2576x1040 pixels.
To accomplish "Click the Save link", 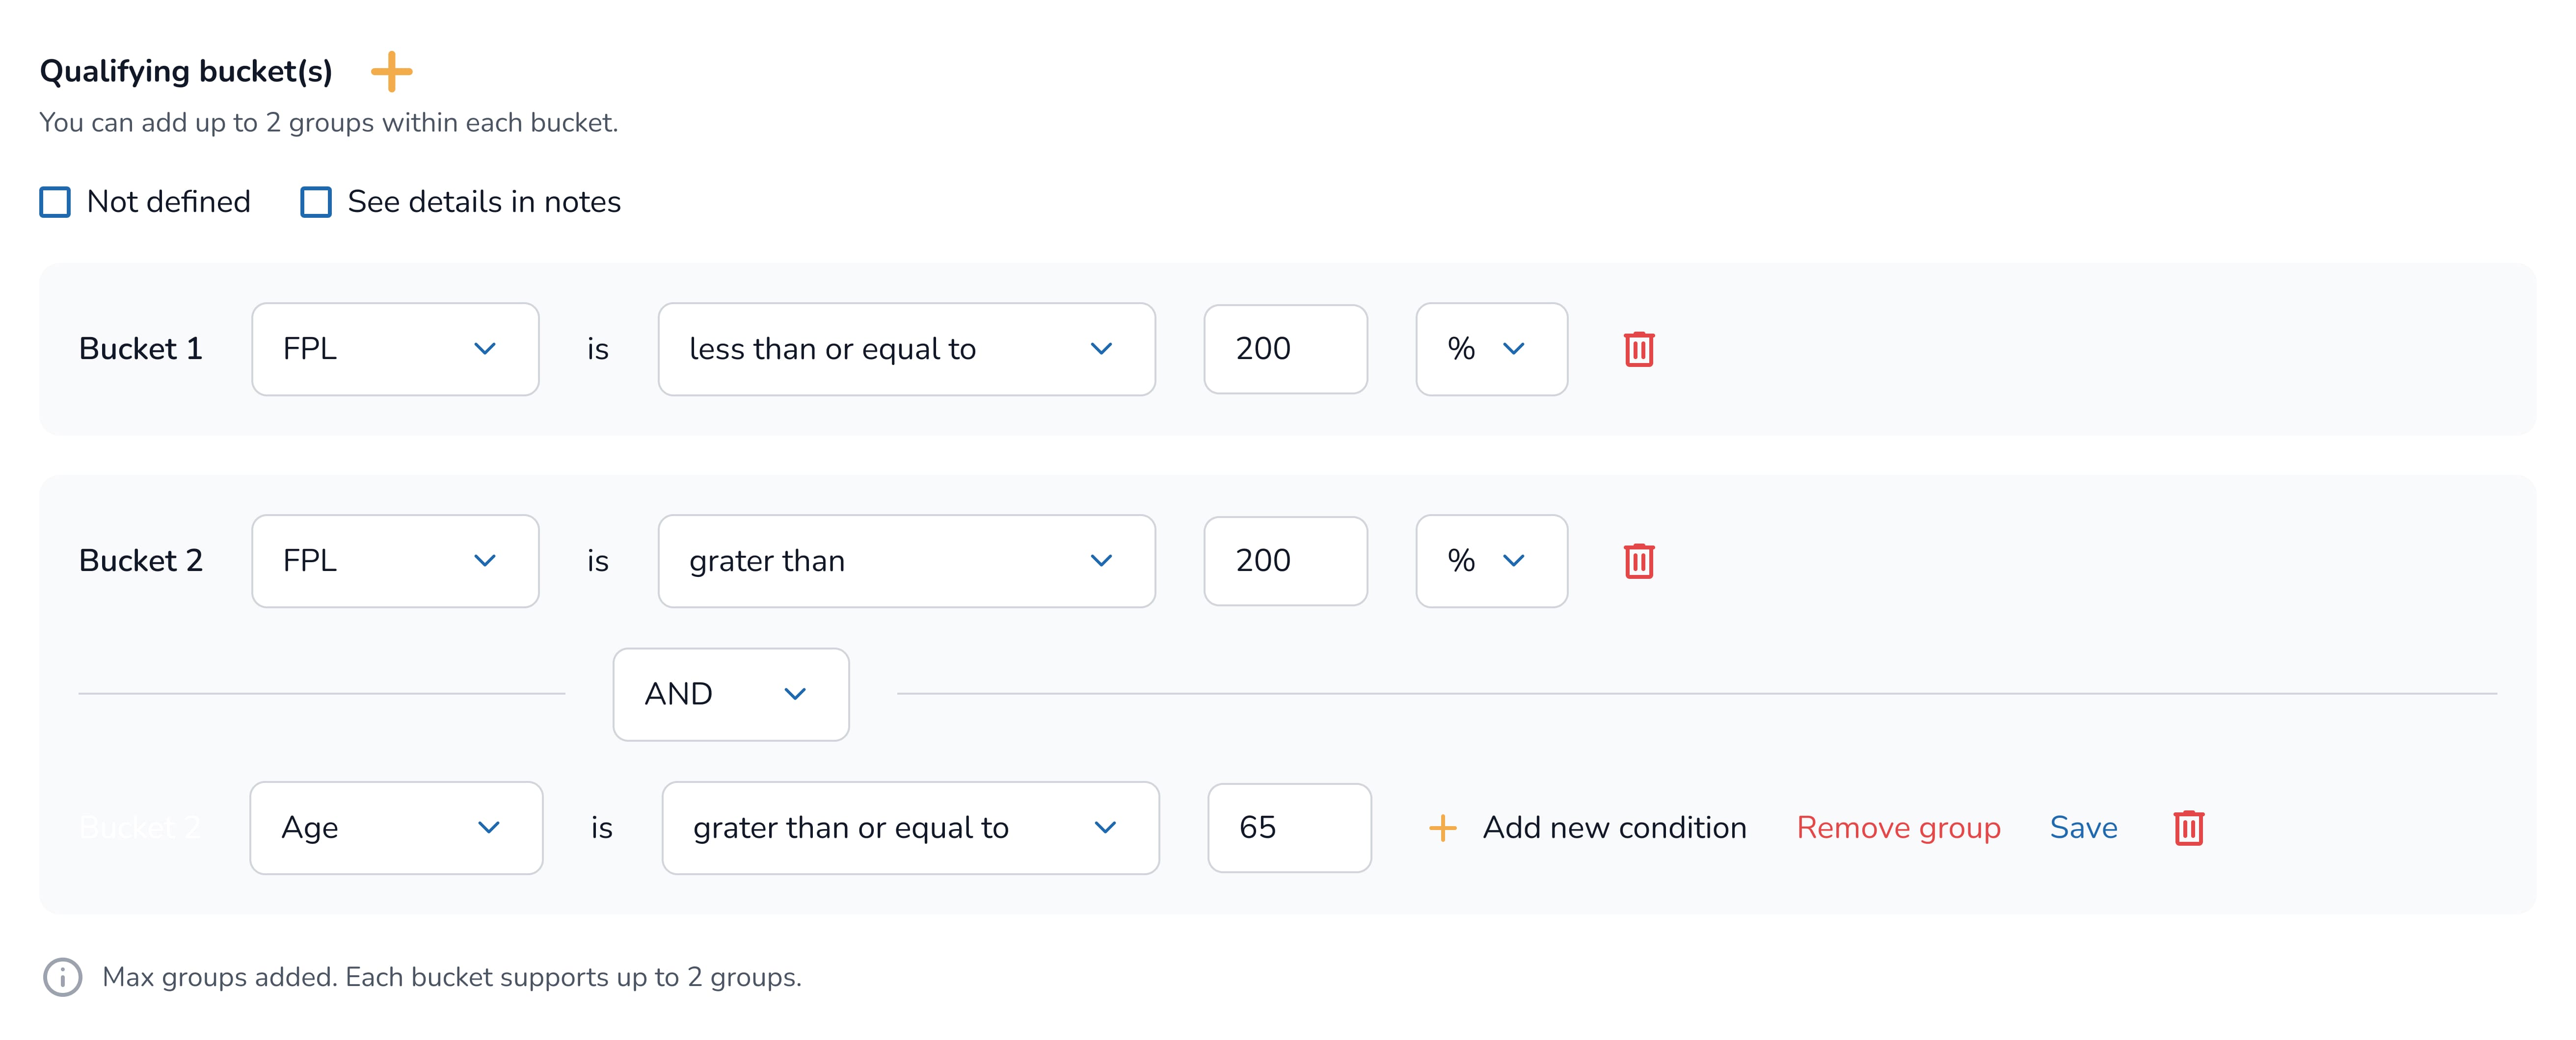I will pyautogui.click(x=2083, y=827).
